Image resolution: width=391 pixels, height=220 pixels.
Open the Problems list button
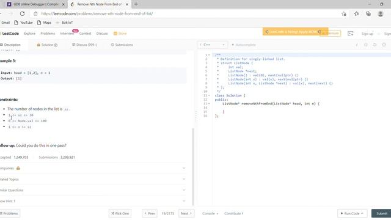pos(10,213)
